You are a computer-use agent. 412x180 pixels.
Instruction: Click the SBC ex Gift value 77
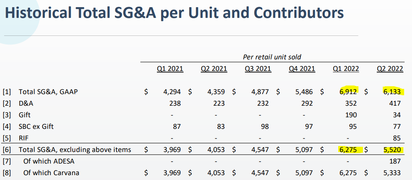click(397, 127)
